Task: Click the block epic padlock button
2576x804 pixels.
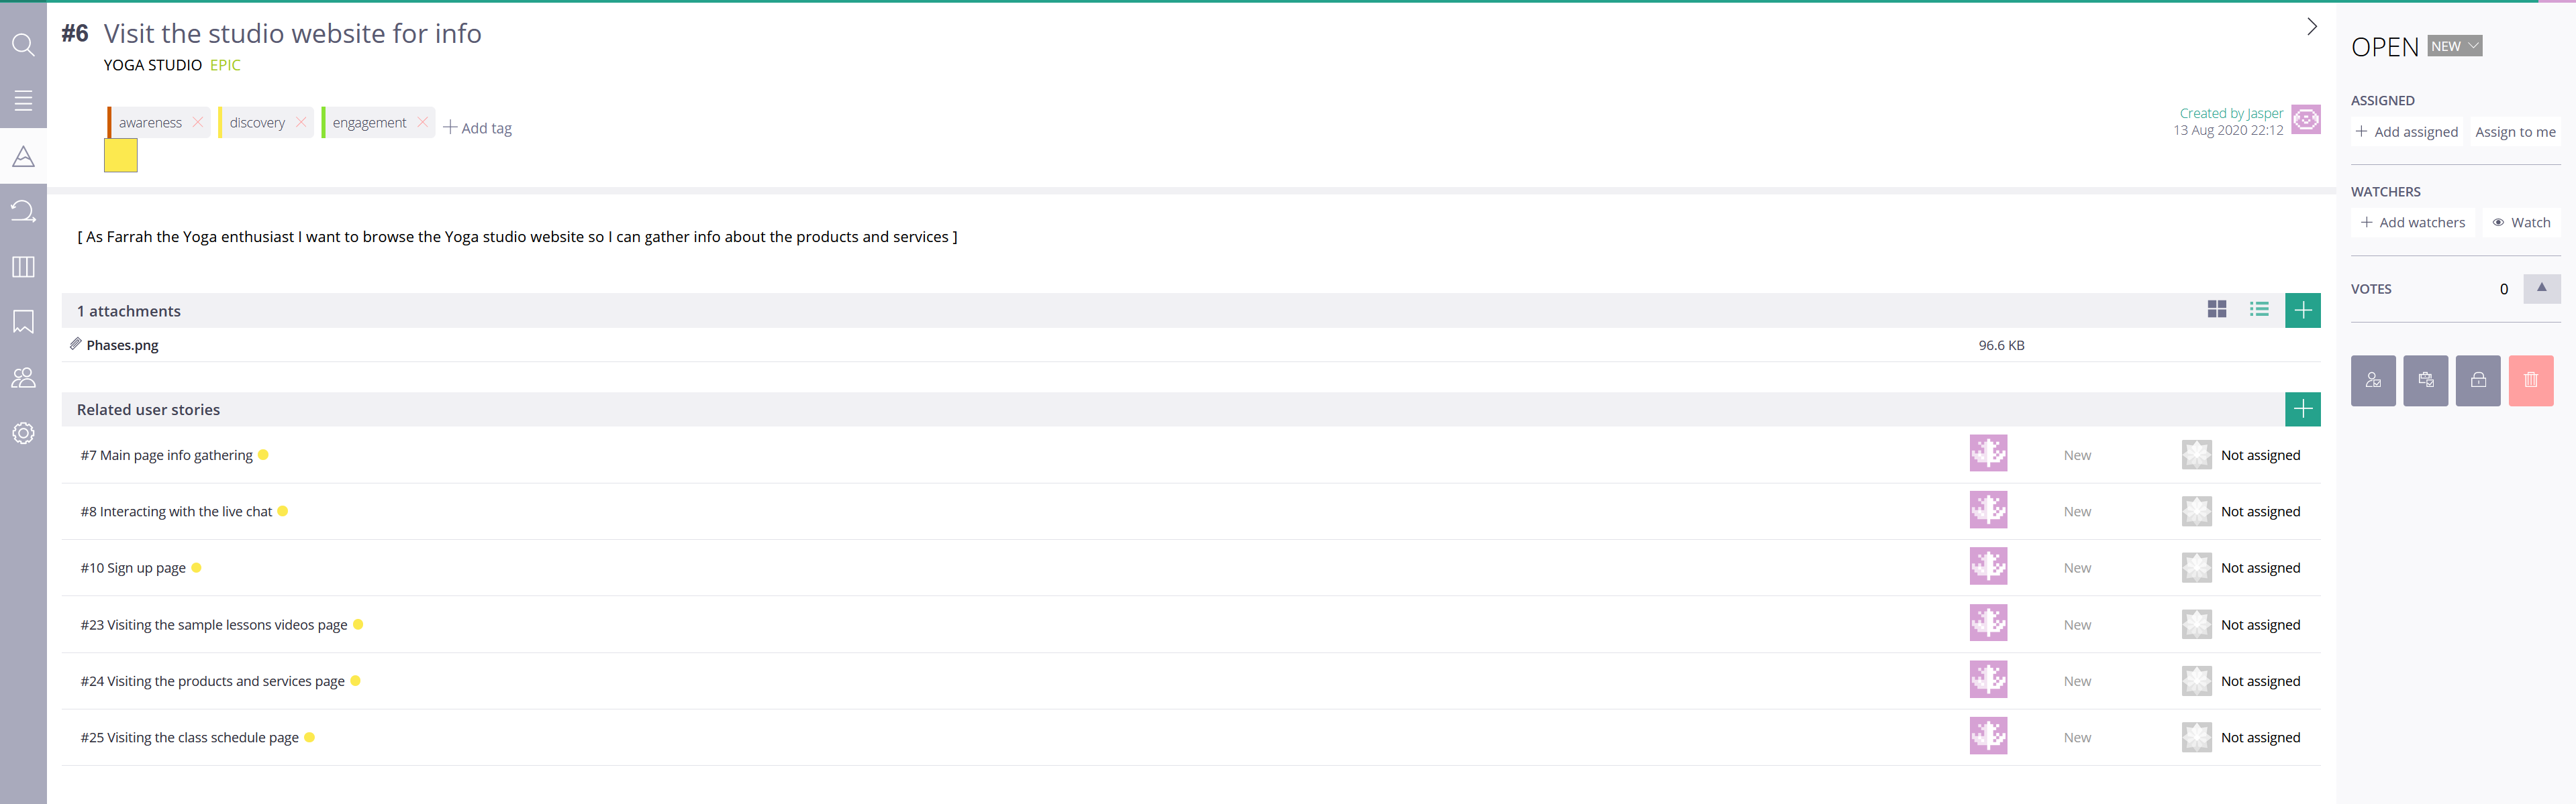Action: tap(2478, 380)
